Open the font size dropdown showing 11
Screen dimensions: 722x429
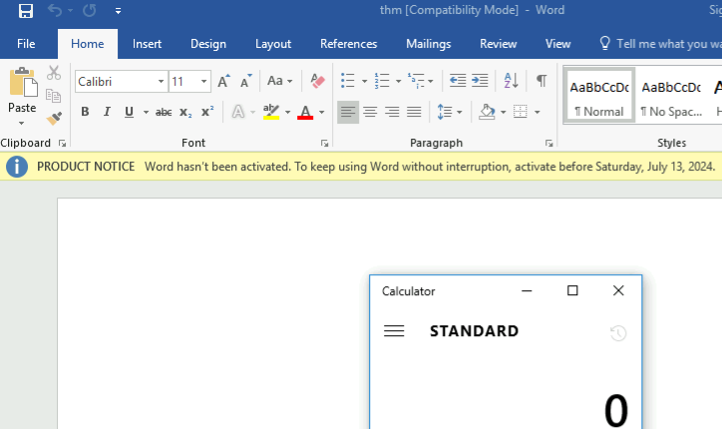[204, 81]
